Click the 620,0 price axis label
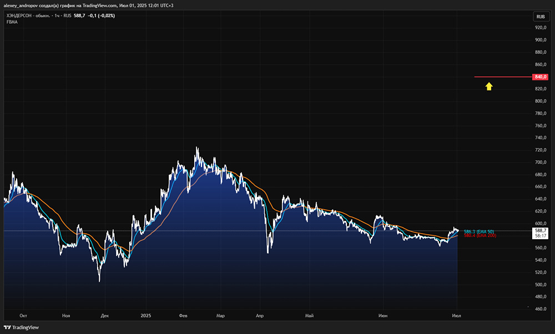This screenshot has width=555, height=334. (541, 211)
